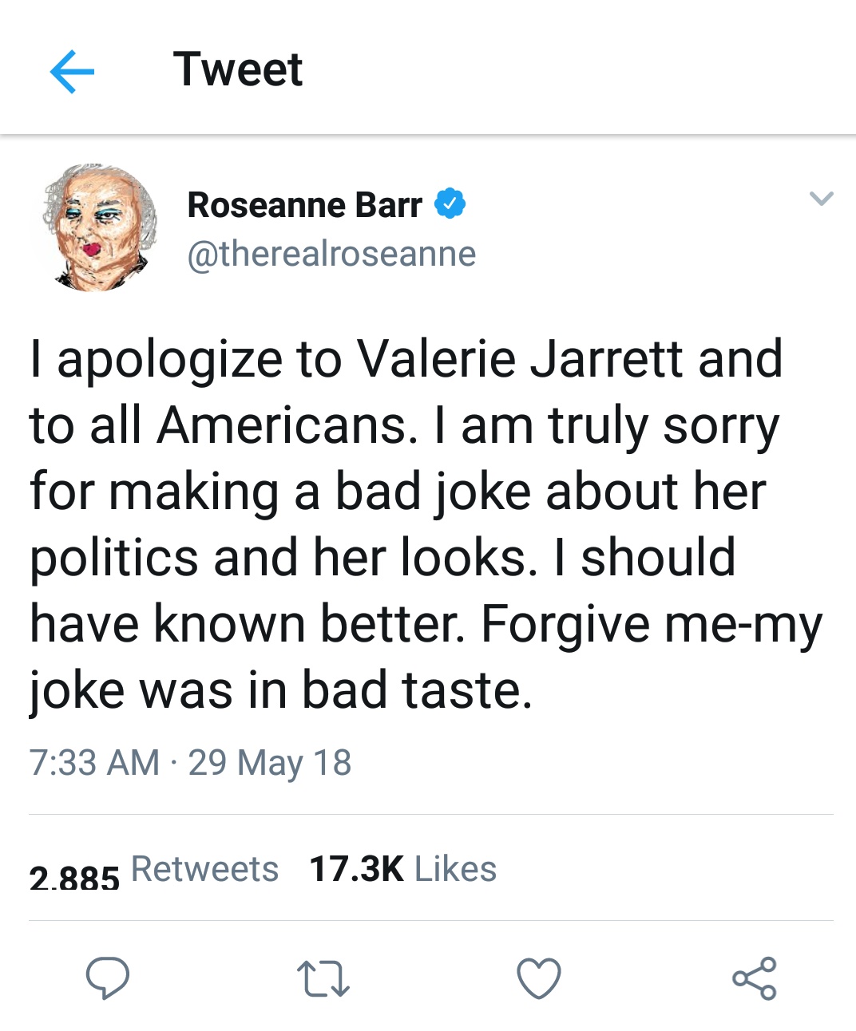Click the 2,885 retweet number
Screen dimensions: 856x1031
coord(74,878)
